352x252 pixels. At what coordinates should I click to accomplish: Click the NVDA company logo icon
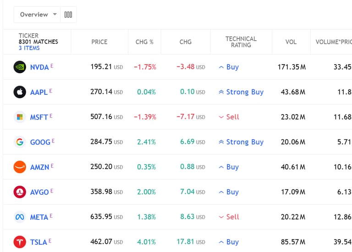(x=20, y=67)
